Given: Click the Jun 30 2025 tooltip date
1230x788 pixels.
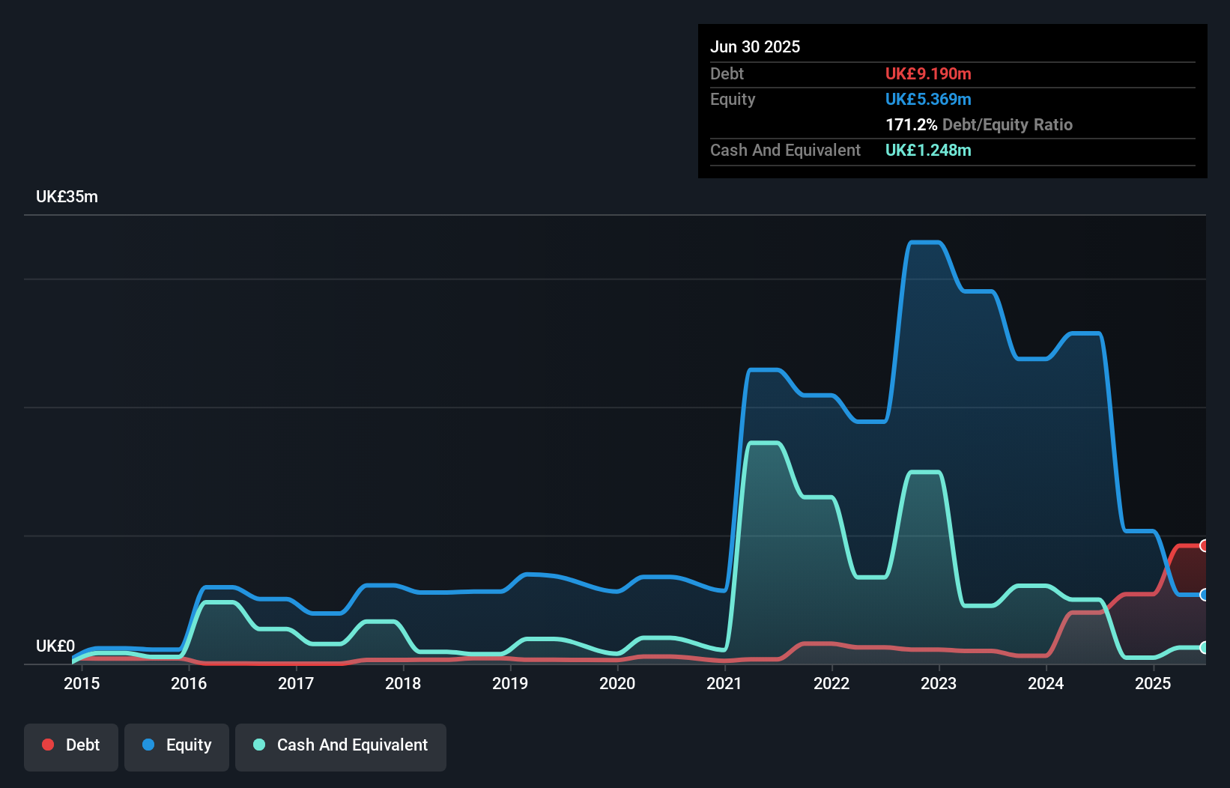Looking at the screenshot, I should pos(755,46).
